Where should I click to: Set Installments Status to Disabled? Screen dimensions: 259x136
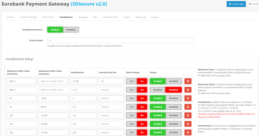(x=71, y=30)
